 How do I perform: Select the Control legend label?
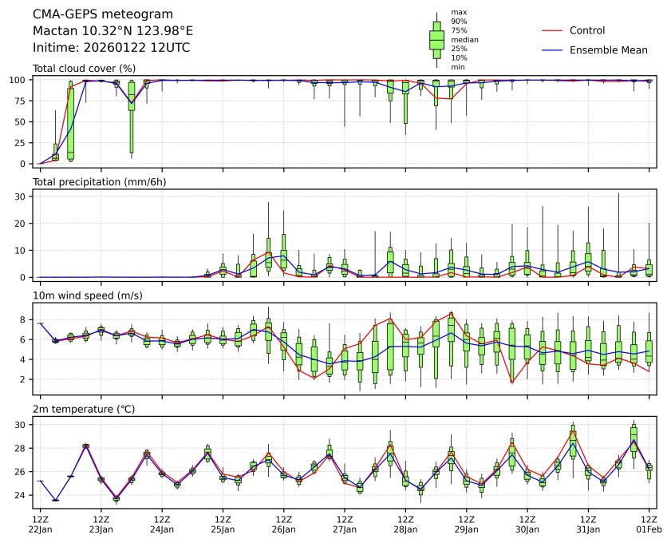click(586, 30)
